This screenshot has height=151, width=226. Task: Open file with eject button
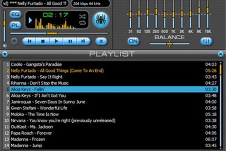pos(101,41)
